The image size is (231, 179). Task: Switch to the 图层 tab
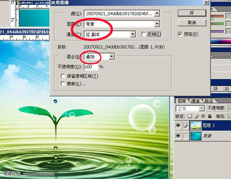click(x=182, y=101)
